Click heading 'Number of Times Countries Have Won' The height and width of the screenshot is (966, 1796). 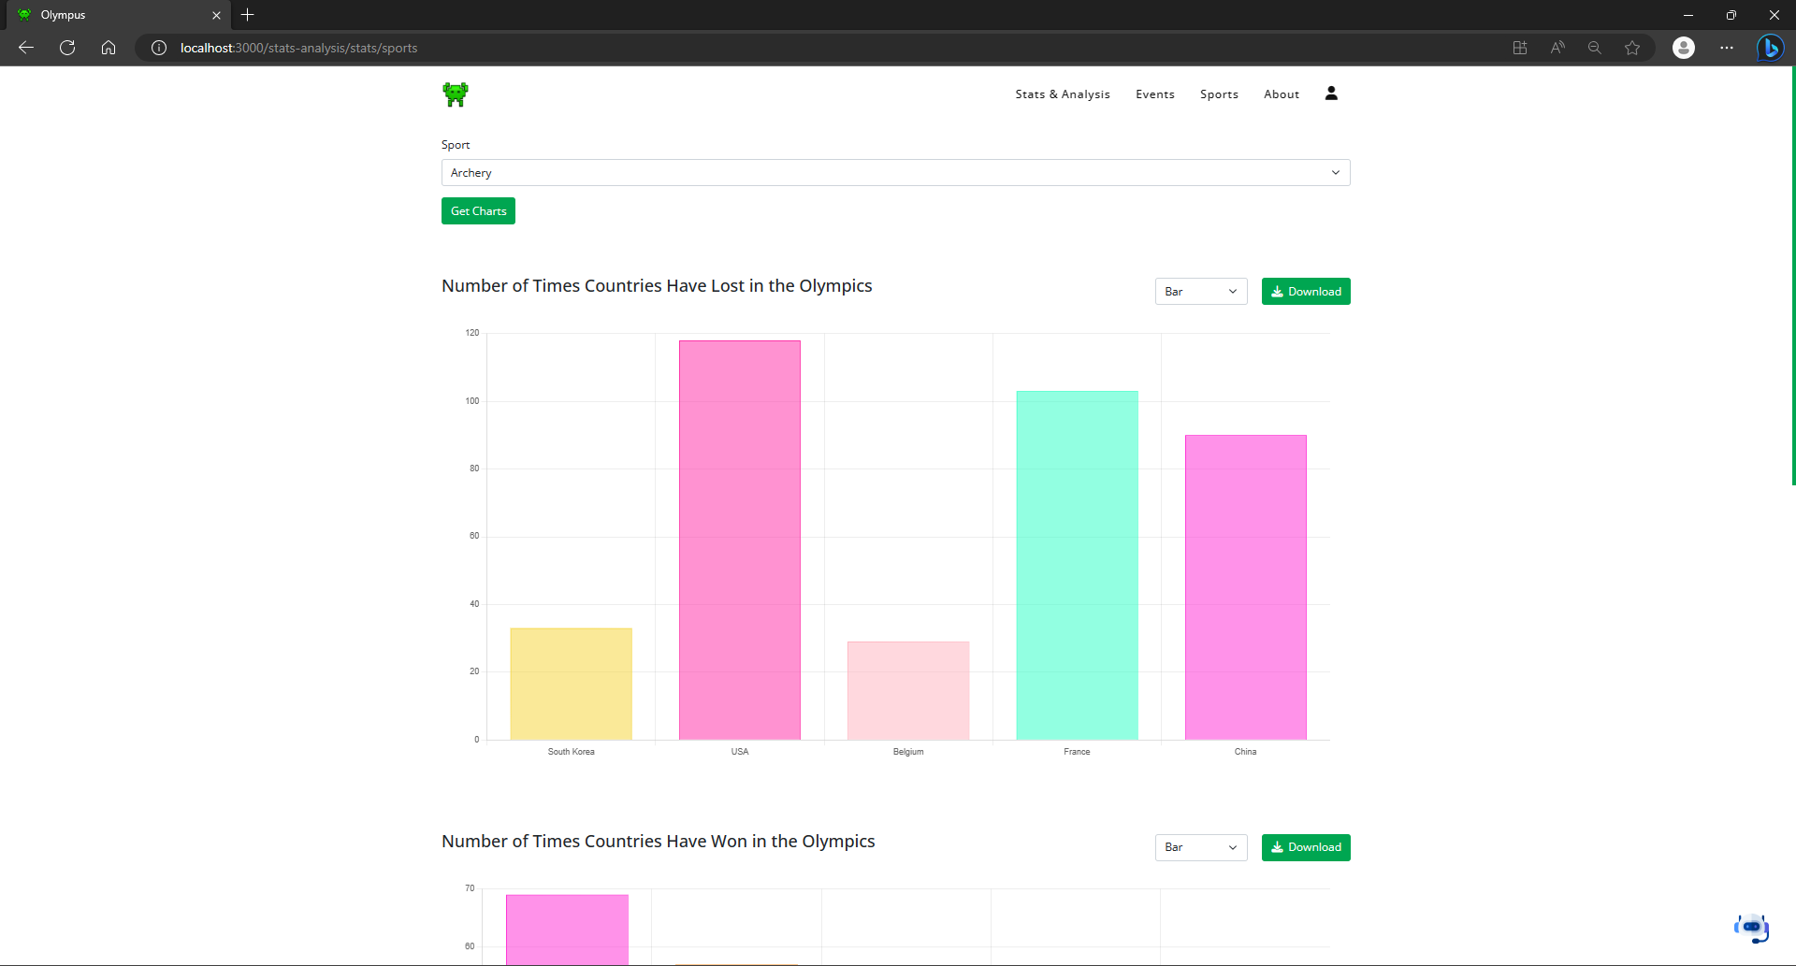pyautogui.click(x=659, y=842)
